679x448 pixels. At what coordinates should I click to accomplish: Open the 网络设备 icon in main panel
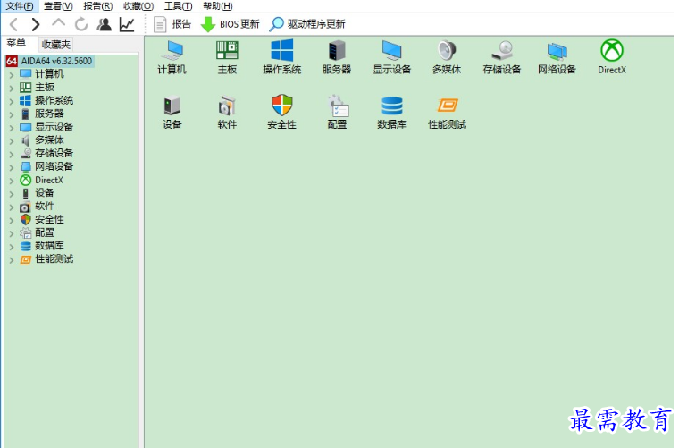coord(557,56)
